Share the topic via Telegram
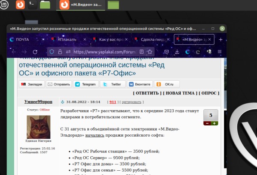 pos(86,84)
